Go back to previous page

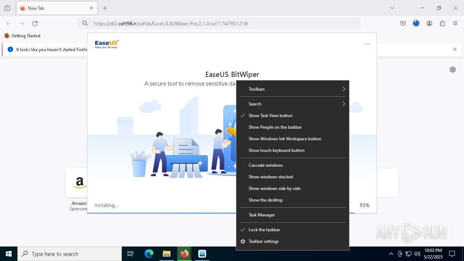click(9, 24)
